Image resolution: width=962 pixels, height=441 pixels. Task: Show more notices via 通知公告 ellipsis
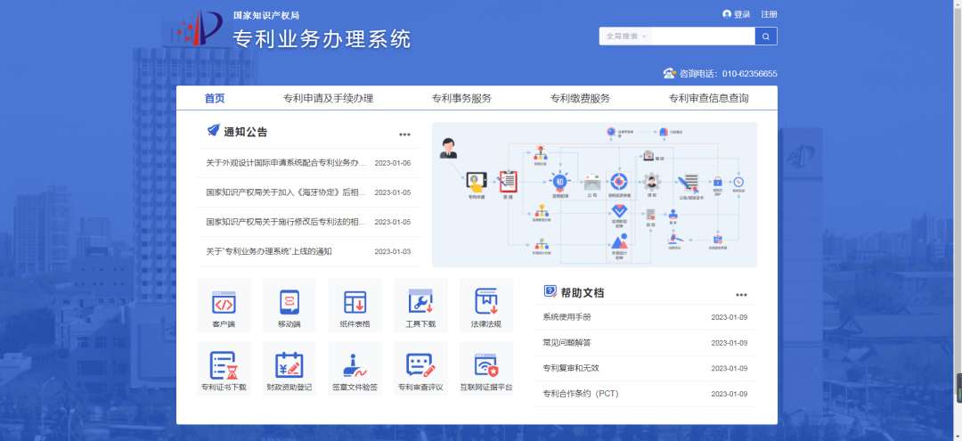coord(404,135)
